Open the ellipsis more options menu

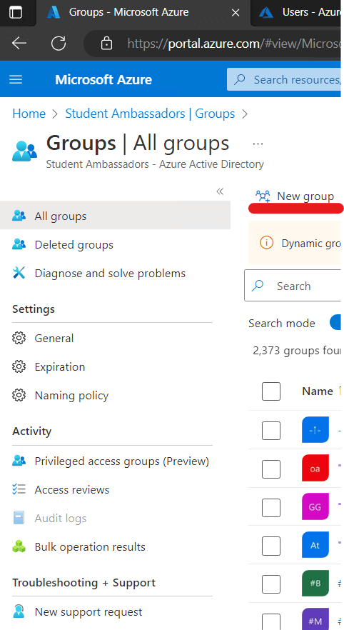258,144
